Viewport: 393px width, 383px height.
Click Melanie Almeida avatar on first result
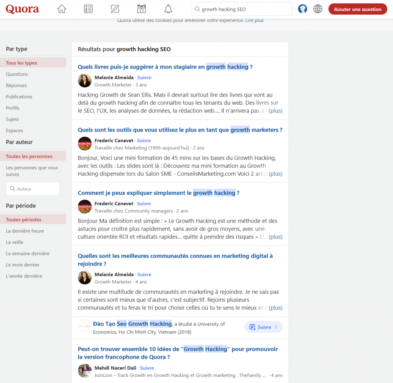[x=85, y=81]
